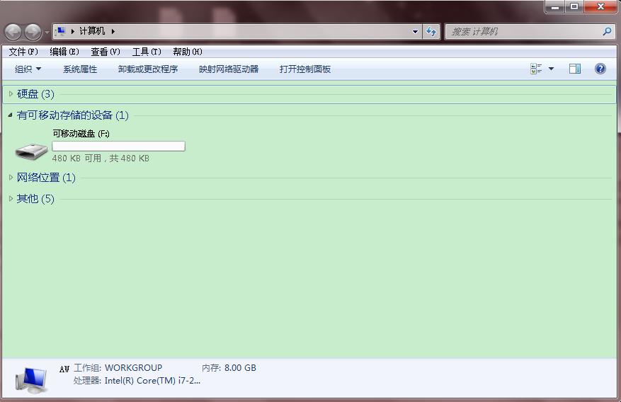Refresh the view with the refresh button
This screenshot has height=402, width=621.
click(431, 31)
